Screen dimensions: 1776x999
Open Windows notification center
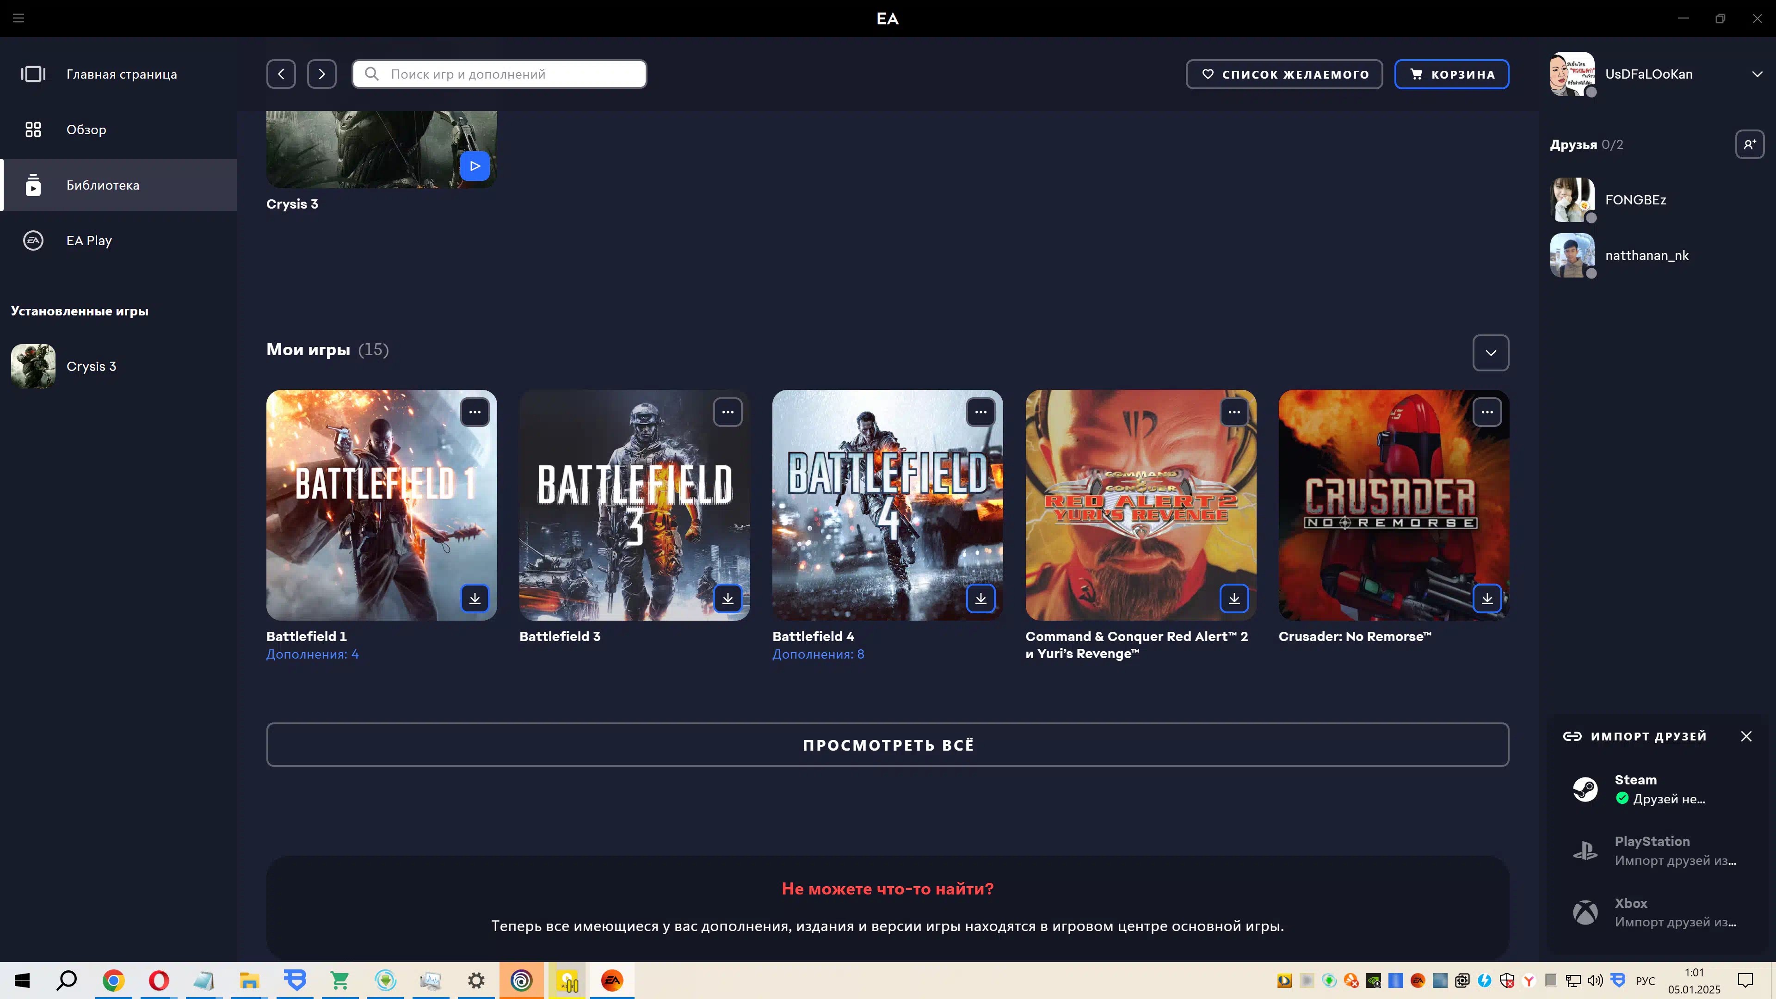[1745, 980]
